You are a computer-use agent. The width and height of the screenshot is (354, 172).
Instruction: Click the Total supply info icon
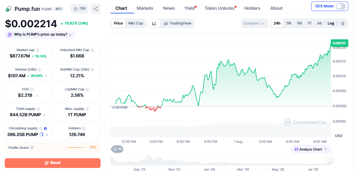(x=38, y=109)
